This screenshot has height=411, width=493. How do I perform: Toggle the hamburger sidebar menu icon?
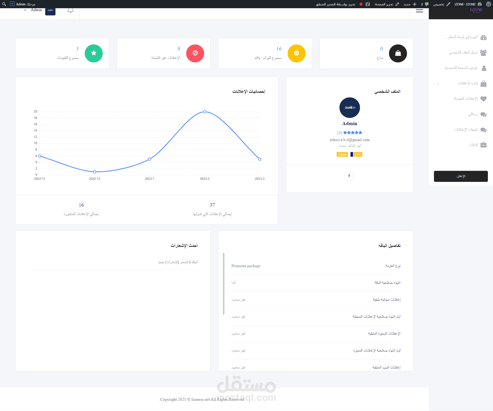point(419,11)
